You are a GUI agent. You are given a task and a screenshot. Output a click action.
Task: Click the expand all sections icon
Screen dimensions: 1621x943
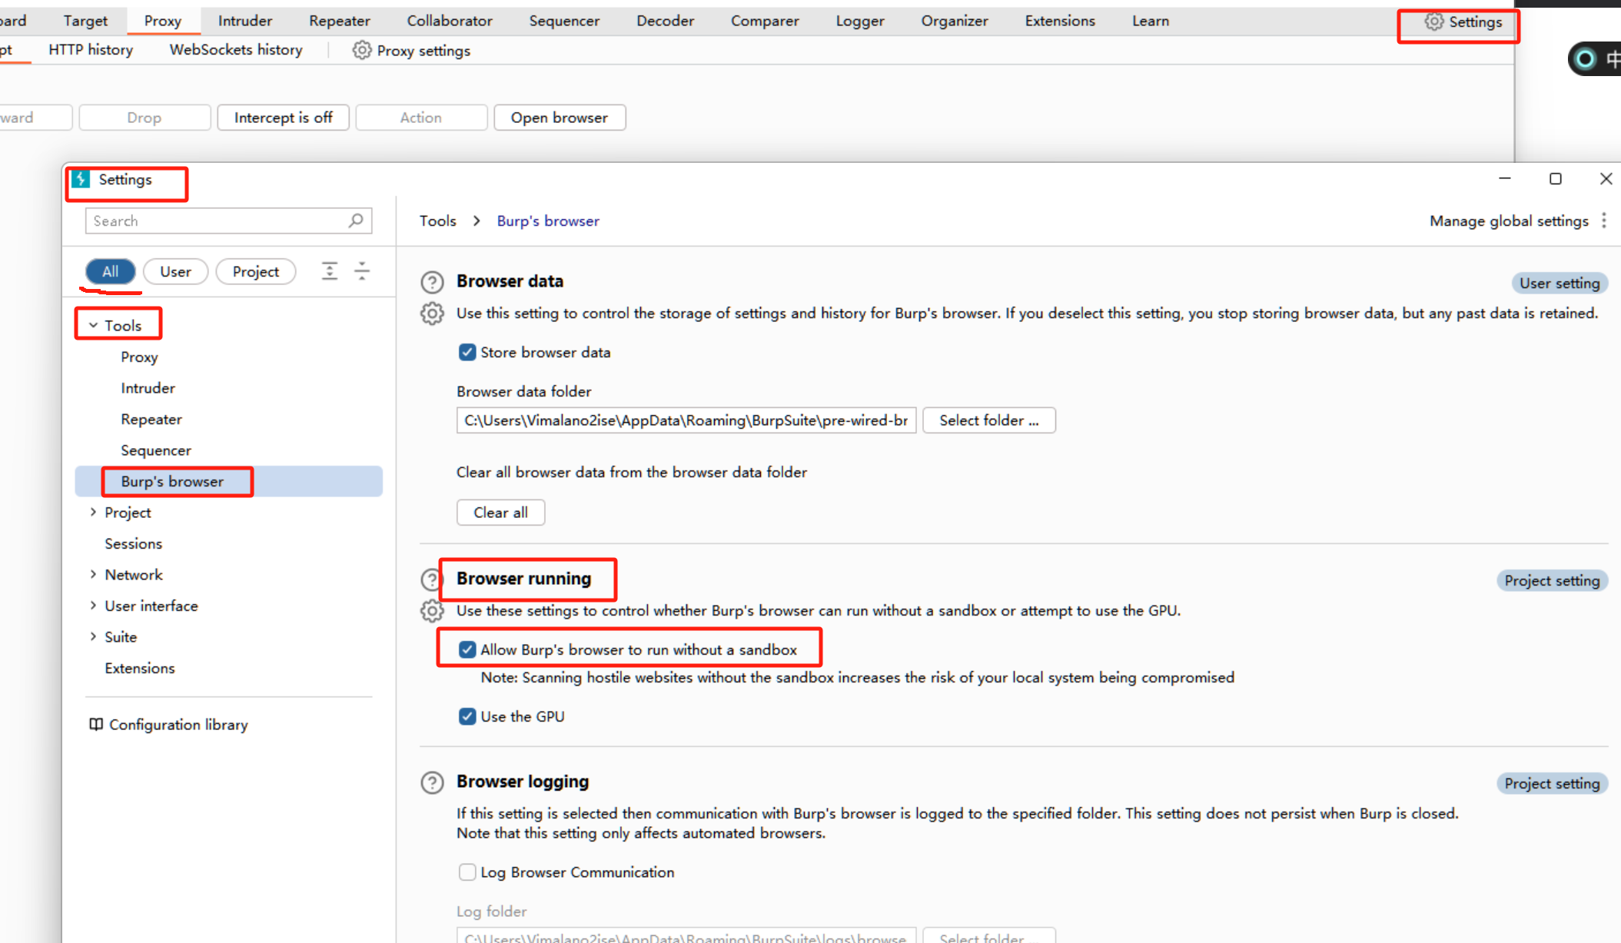330,271
